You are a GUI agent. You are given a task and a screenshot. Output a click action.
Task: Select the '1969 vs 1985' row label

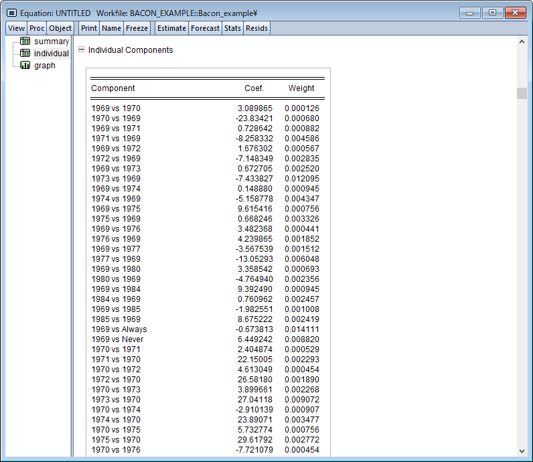tap(116, 309)
